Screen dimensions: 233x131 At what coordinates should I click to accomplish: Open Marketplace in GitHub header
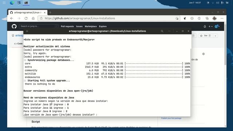[91, 27]
